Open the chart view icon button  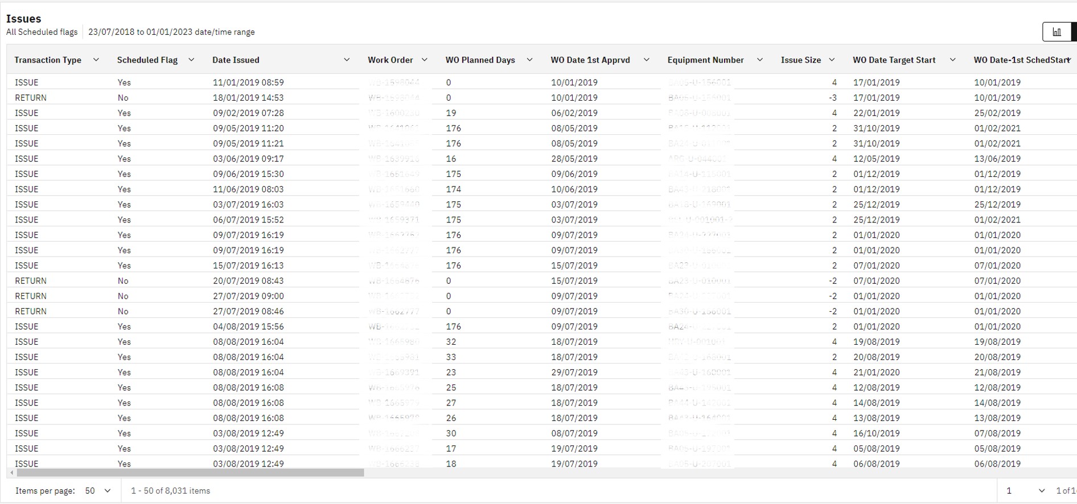click(x=1057, y=32)
